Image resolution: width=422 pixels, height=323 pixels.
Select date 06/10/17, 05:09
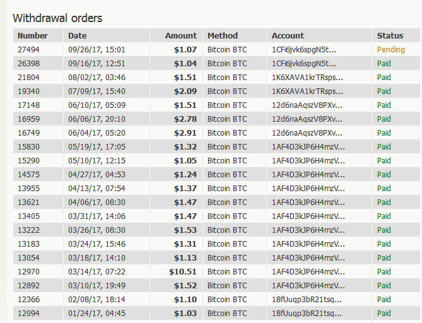click(x=97, y=105)
